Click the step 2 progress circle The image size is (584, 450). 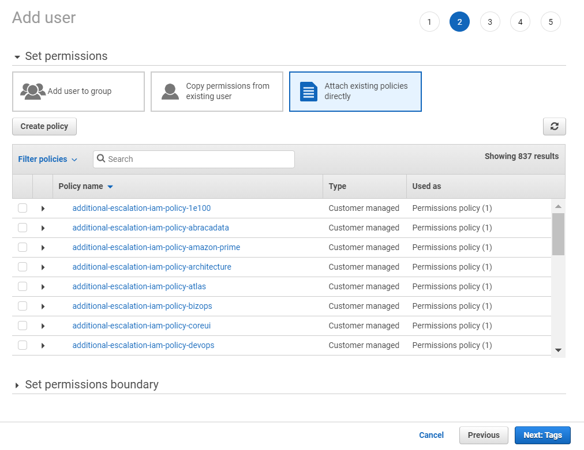coord(459,21)
